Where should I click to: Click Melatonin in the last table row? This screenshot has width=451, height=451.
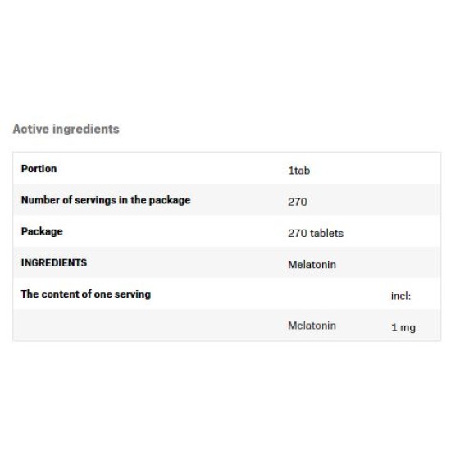312,326
